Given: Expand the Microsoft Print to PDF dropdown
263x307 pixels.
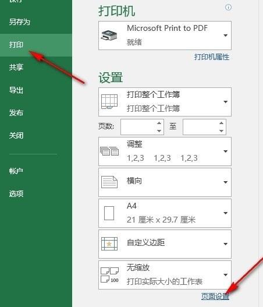Looking at the screenshot, I should (165, 36).
